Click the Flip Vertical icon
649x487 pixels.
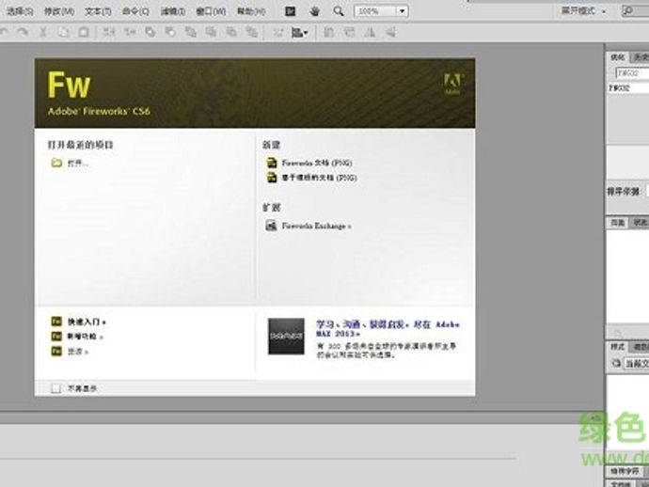tap(390, 32)
